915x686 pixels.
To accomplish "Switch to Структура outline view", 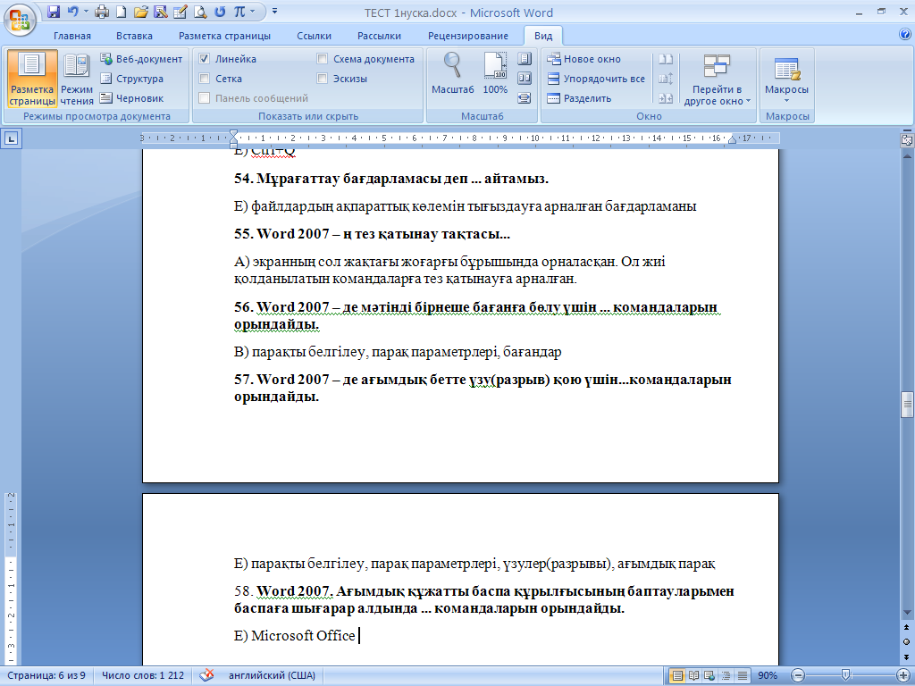I will 132,79.
